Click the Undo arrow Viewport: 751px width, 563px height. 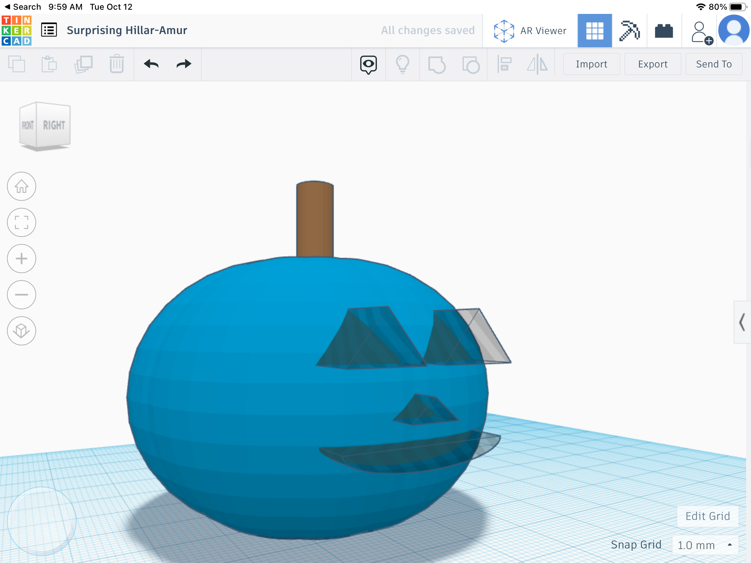151,64
